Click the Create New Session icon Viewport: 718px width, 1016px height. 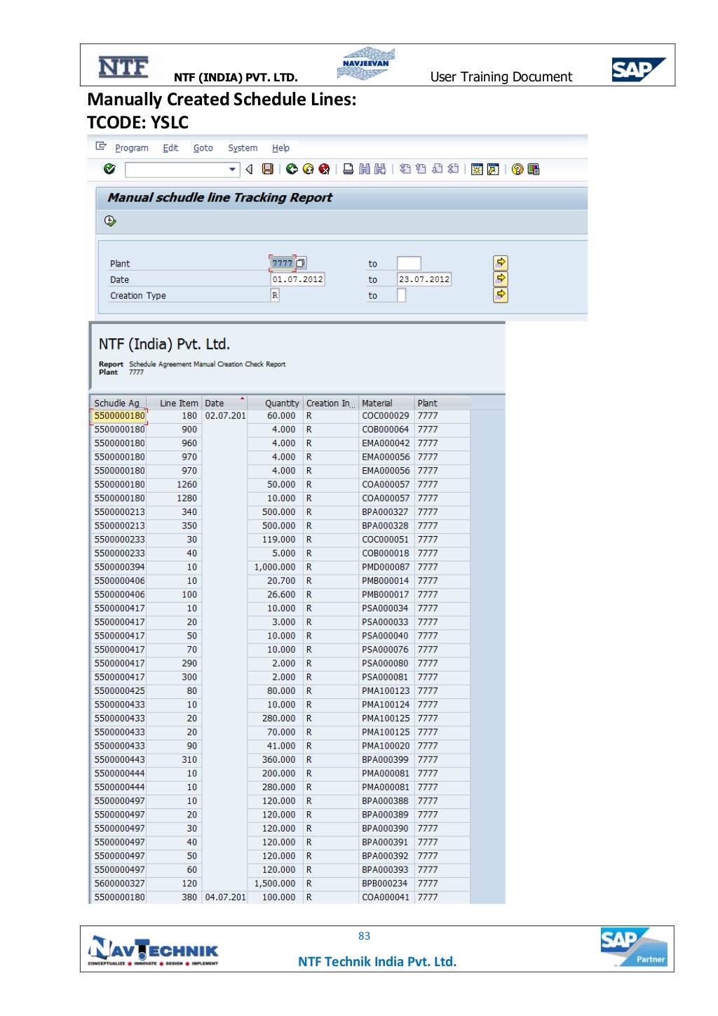477,169
